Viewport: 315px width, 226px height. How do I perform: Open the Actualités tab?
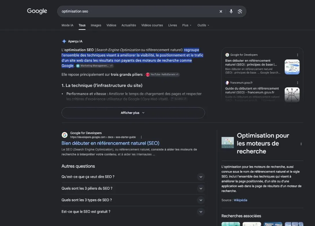(128, 25)
